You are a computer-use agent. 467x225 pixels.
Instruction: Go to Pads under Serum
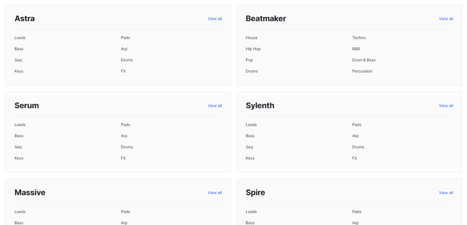click(x=125, y=125)
